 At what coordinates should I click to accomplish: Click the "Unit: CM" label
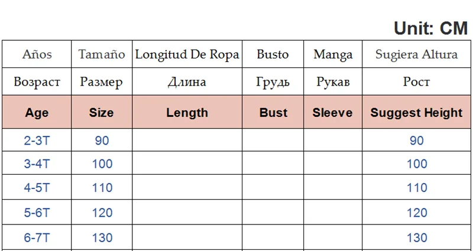430,27
